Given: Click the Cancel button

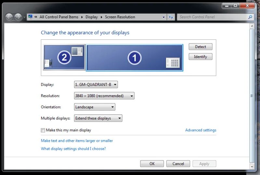Looking at the screenshot, I should click(178, 164).
